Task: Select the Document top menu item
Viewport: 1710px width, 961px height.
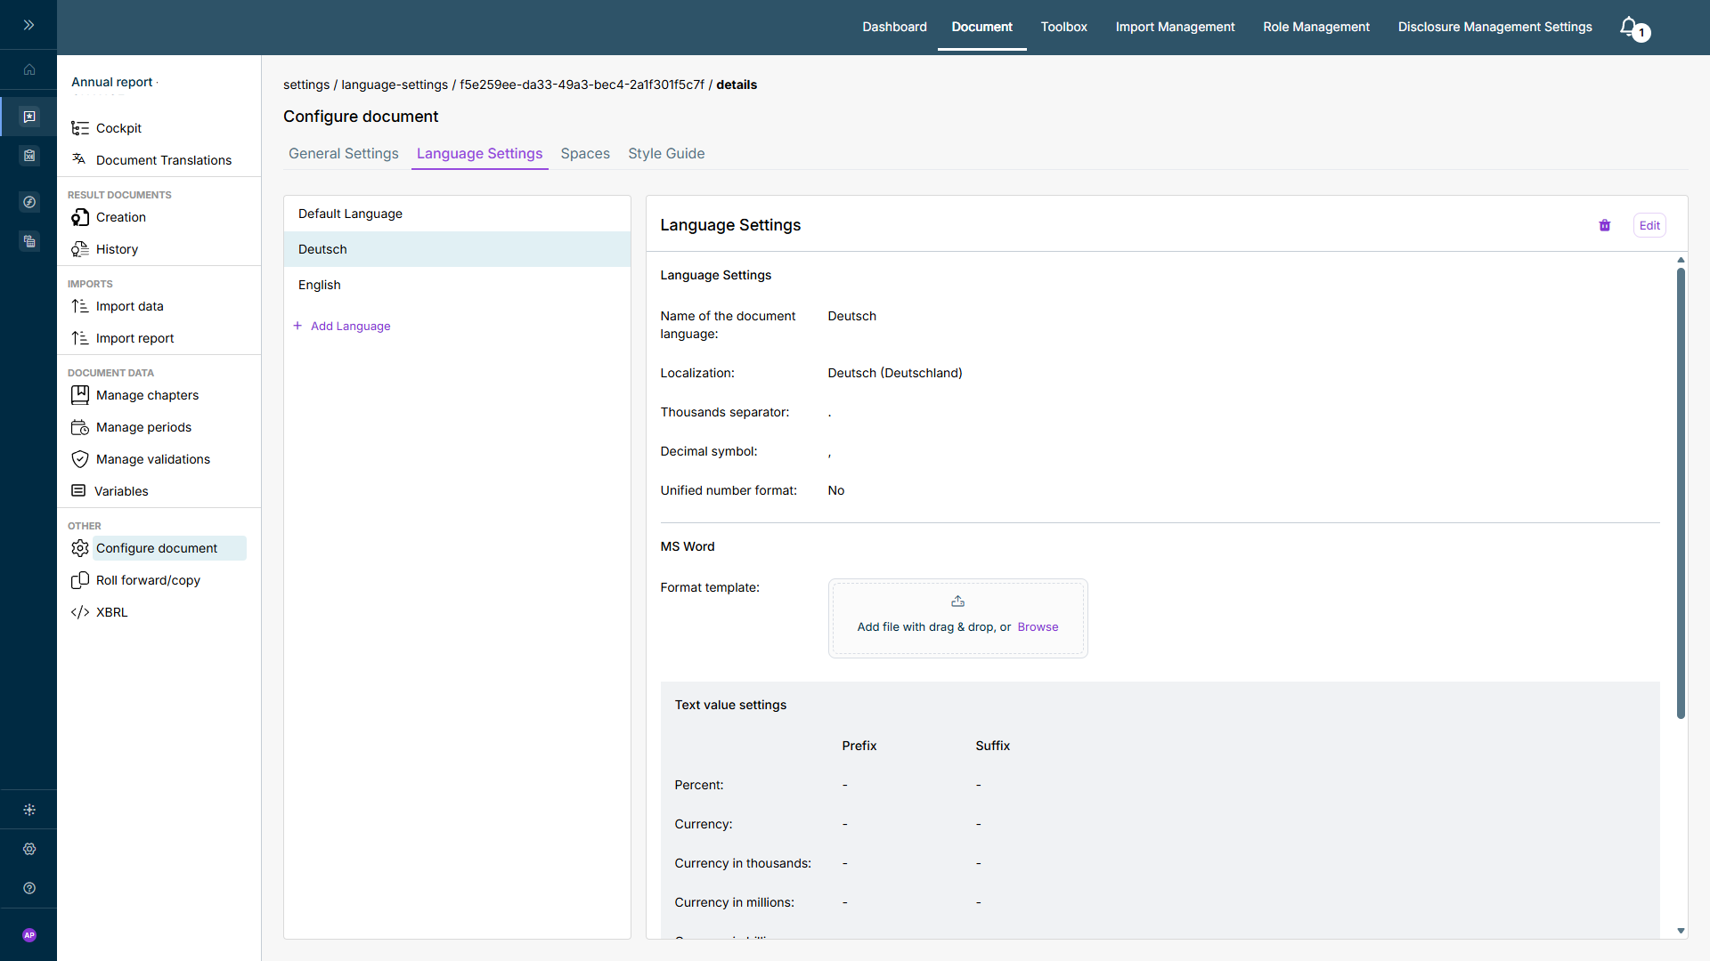Action: (x=981, y=27)
